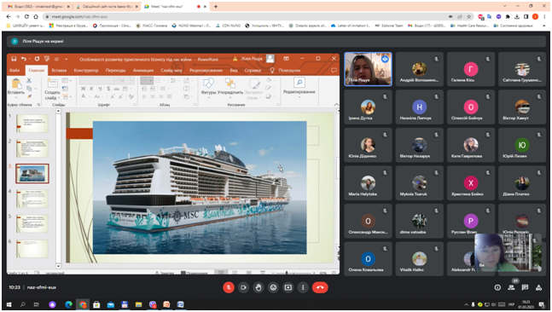Expand the Chrome tab search chevron
552x312 pixels.
[x=504, y=6]
